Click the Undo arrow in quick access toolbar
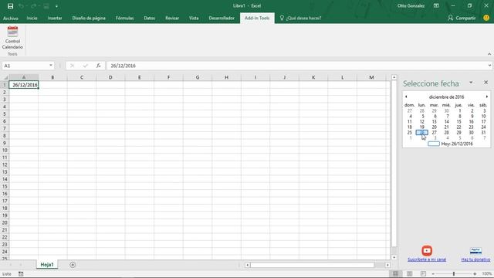 coord(21,6)
